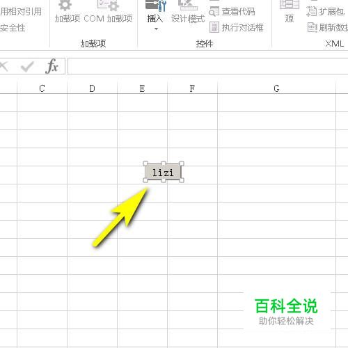The height and width of the screenshot is (348, 348).
Task: Open COM 加载项 add-ins manager
Action: tap(108, 12)
